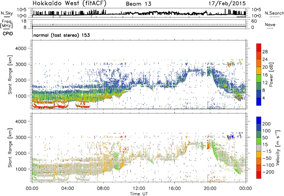Image resolution: width=284 pixels, height=196 pixels.
Task: Select the "Beam 13" label
Action: (x=138, y=4)
